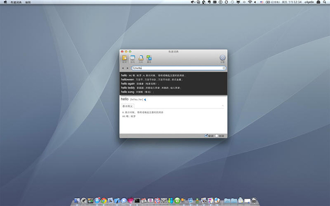Open the sync status menu bar icon
This screenshot has height=206, width=330.
pyautogui.click(x=226, y=2)
